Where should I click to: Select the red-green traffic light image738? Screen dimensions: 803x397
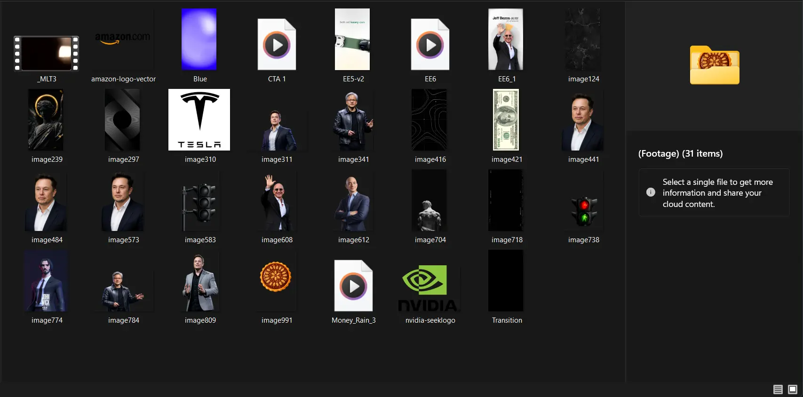point(583,211)
